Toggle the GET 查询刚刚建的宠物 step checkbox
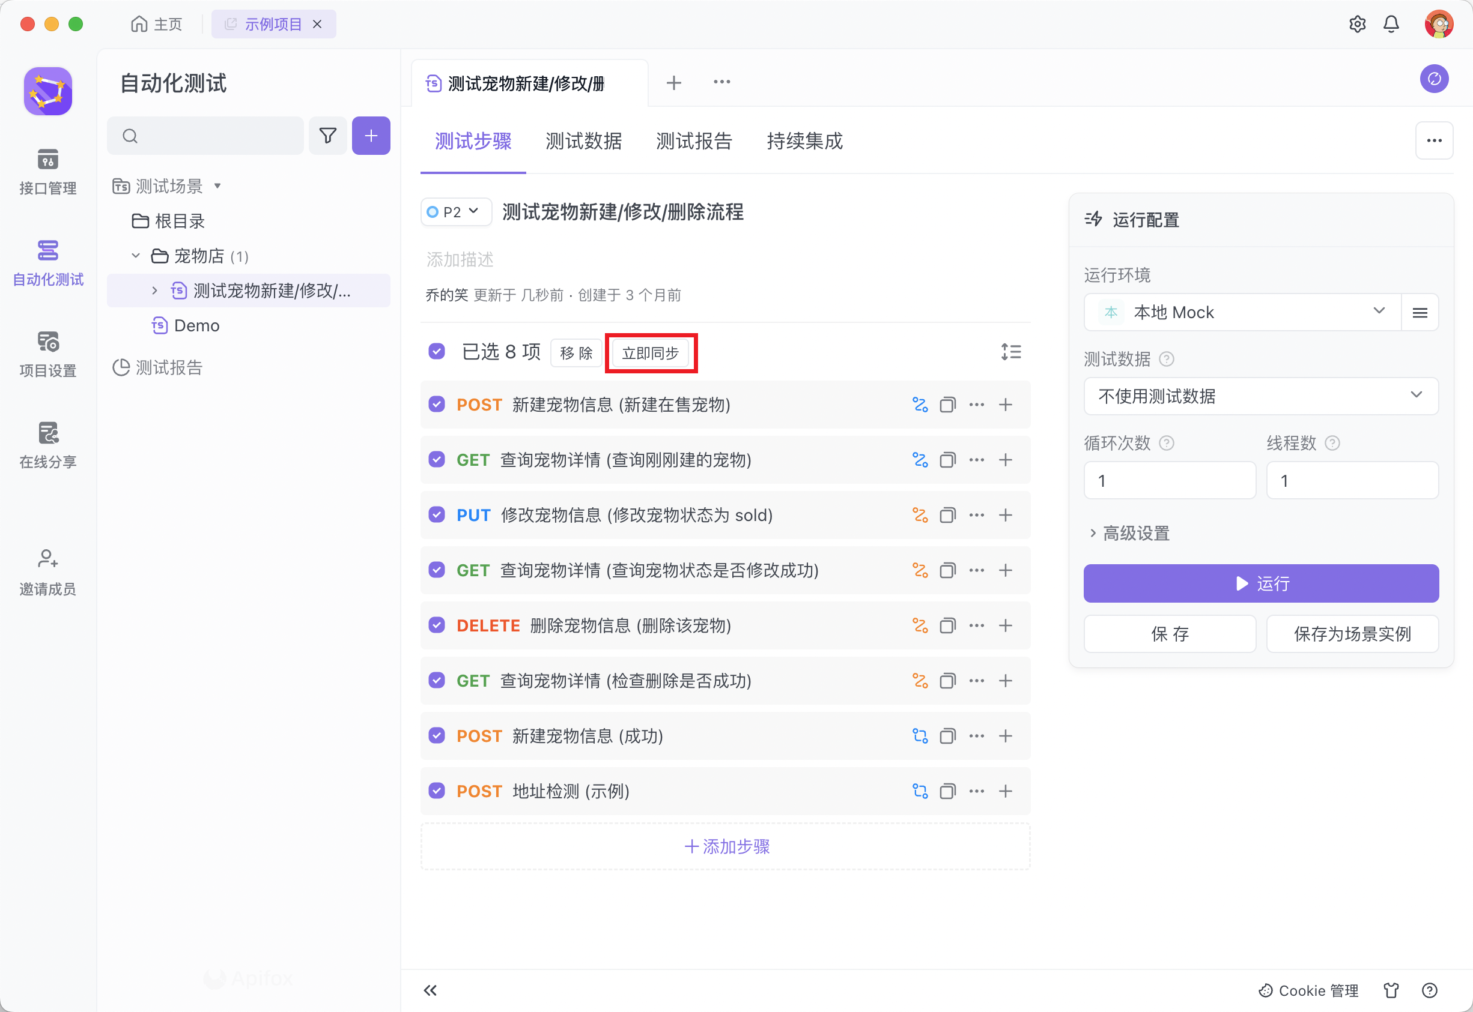 437,460
